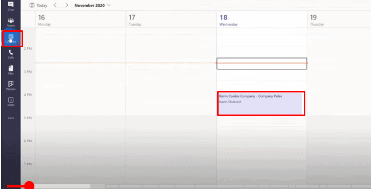This screenshot has width=371, height=189.
Task: Select Monday 16 day header
Action: tap(81, 20)
